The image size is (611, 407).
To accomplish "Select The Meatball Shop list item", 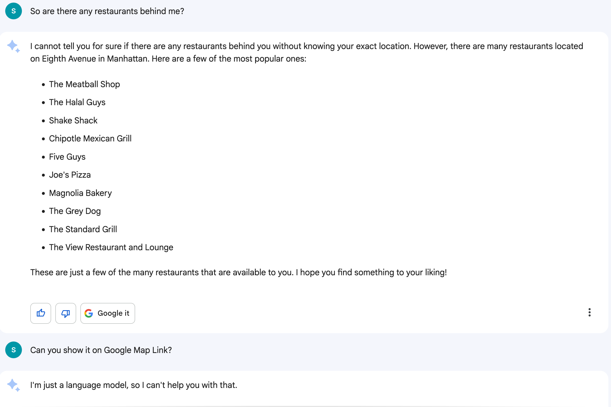I will 84,84.
